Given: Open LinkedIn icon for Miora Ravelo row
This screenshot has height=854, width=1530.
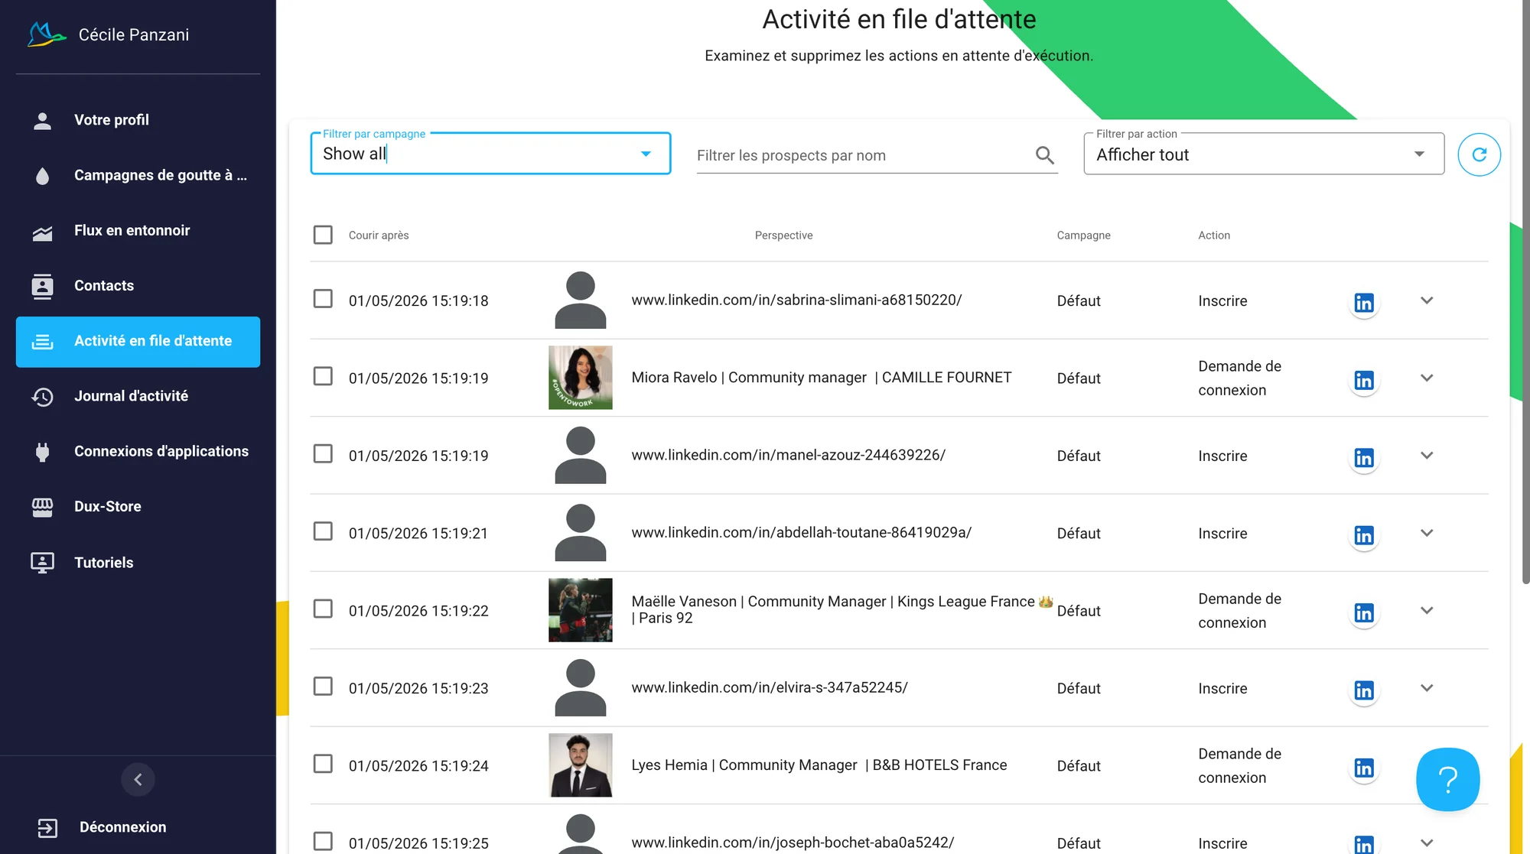Looking at the screenshot, I should tap(1364, 380).
